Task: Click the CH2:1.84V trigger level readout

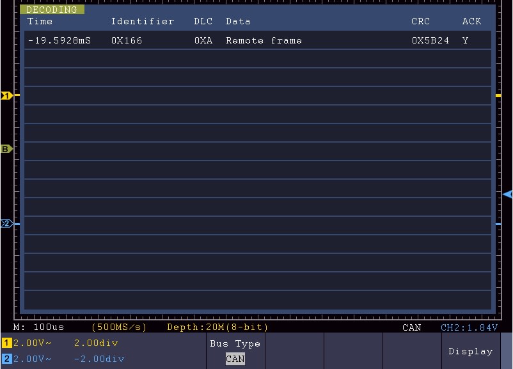Action: point(469,327)
